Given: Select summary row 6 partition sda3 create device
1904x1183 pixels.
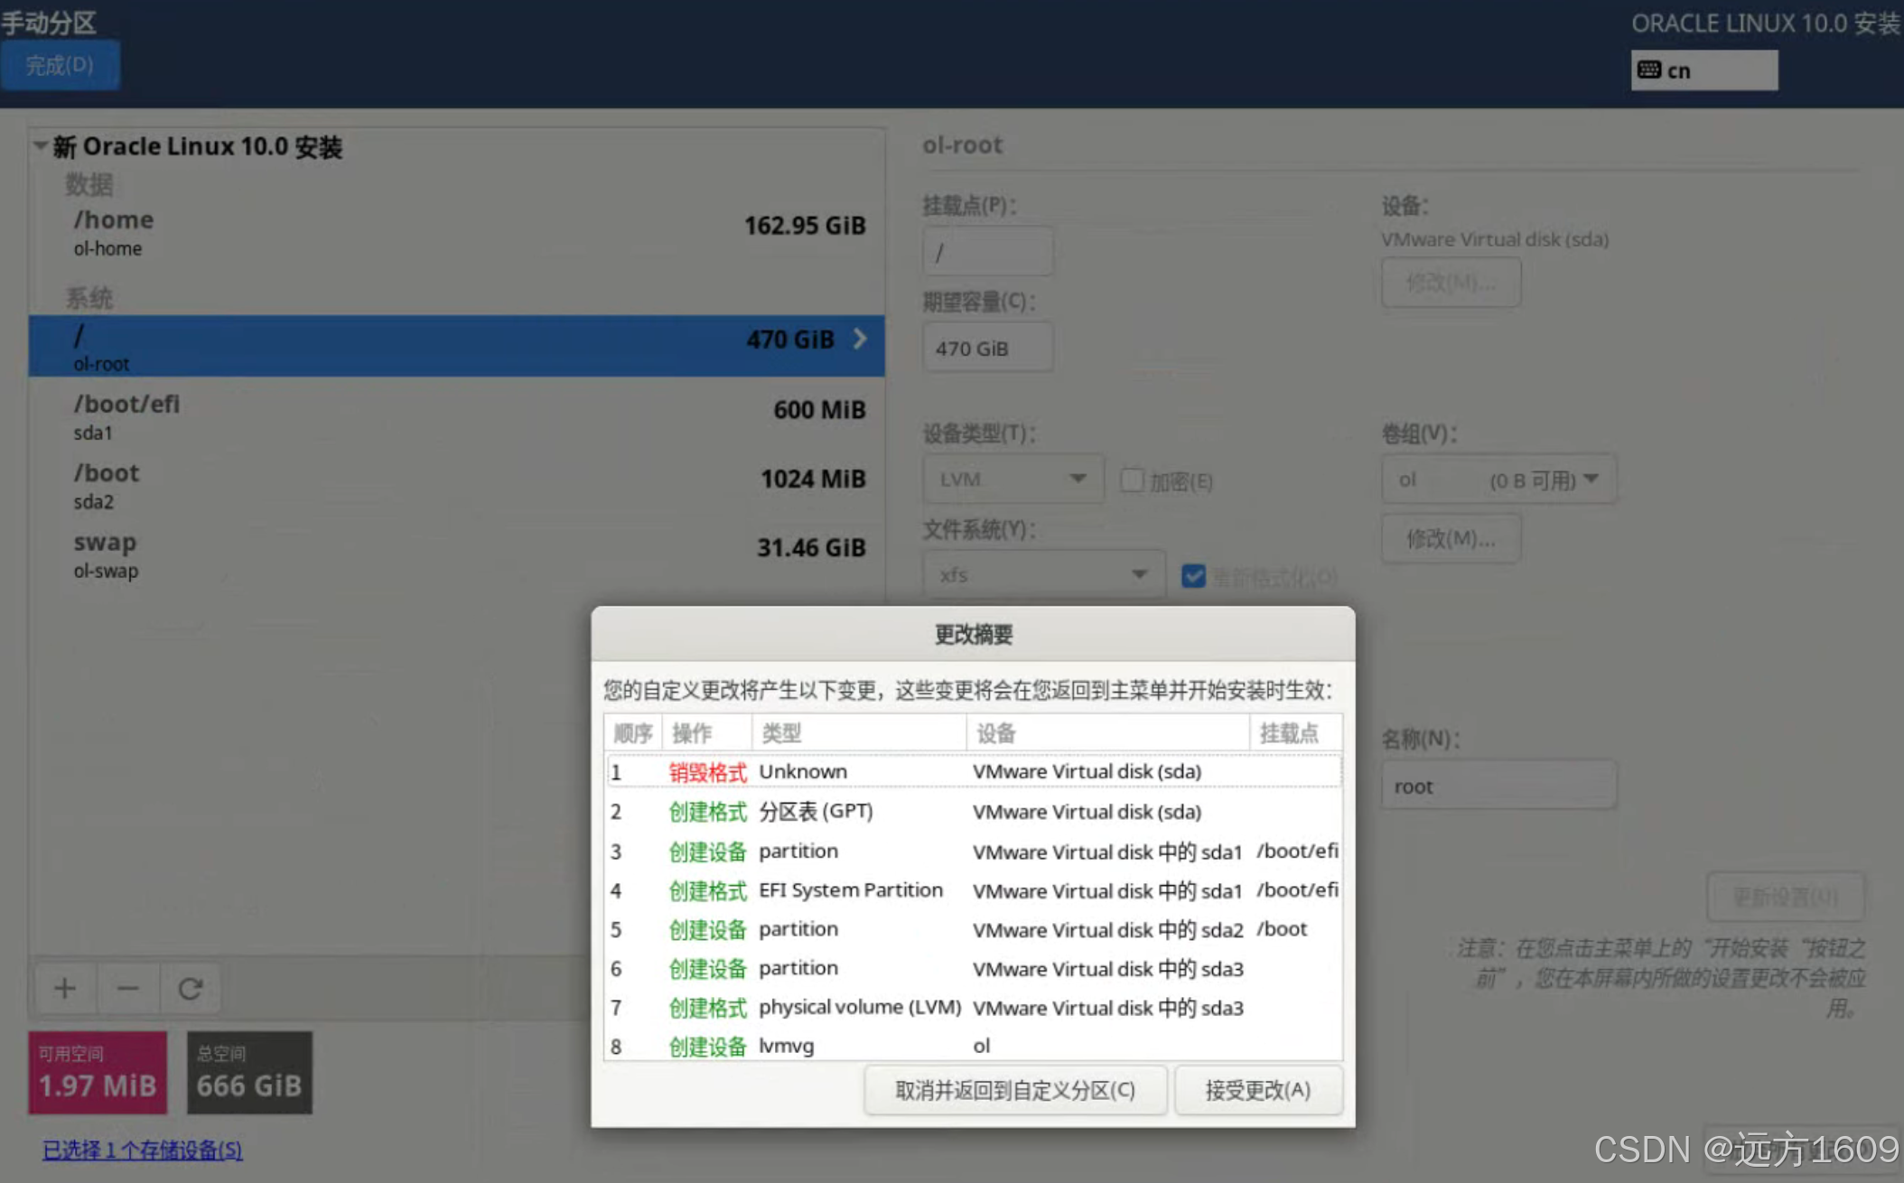Looking at the screenshot, I should [974, 969].
